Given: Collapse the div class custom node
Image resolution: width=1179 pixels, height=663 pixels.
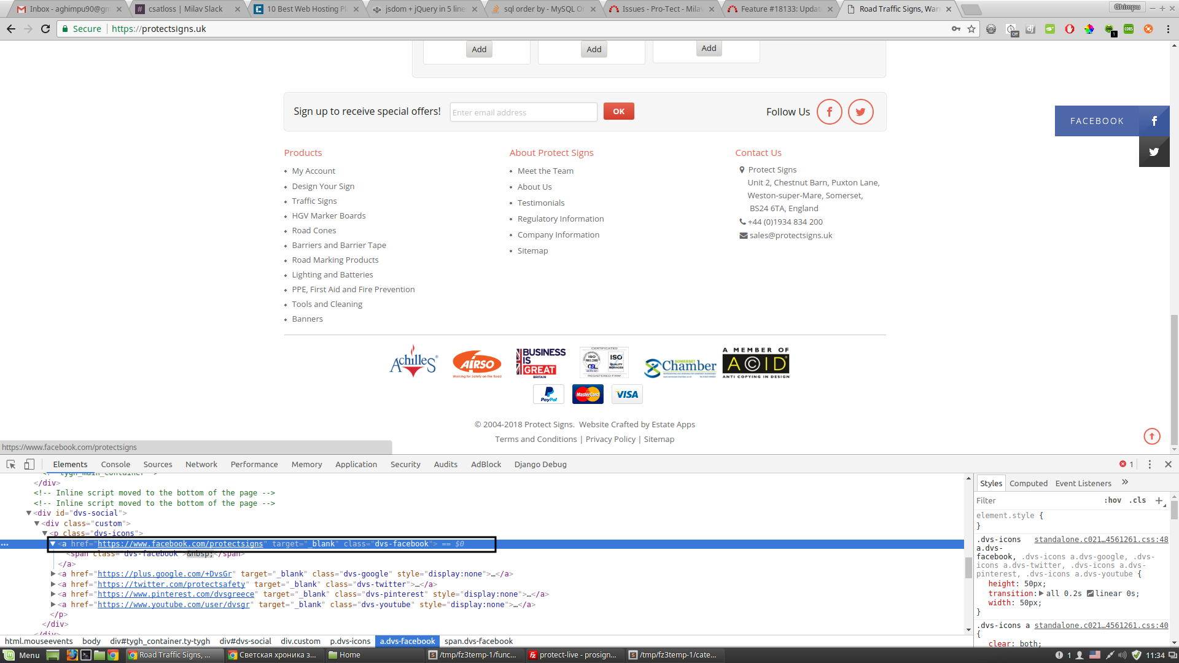Looking at the screenshot, I should (37, 524).
